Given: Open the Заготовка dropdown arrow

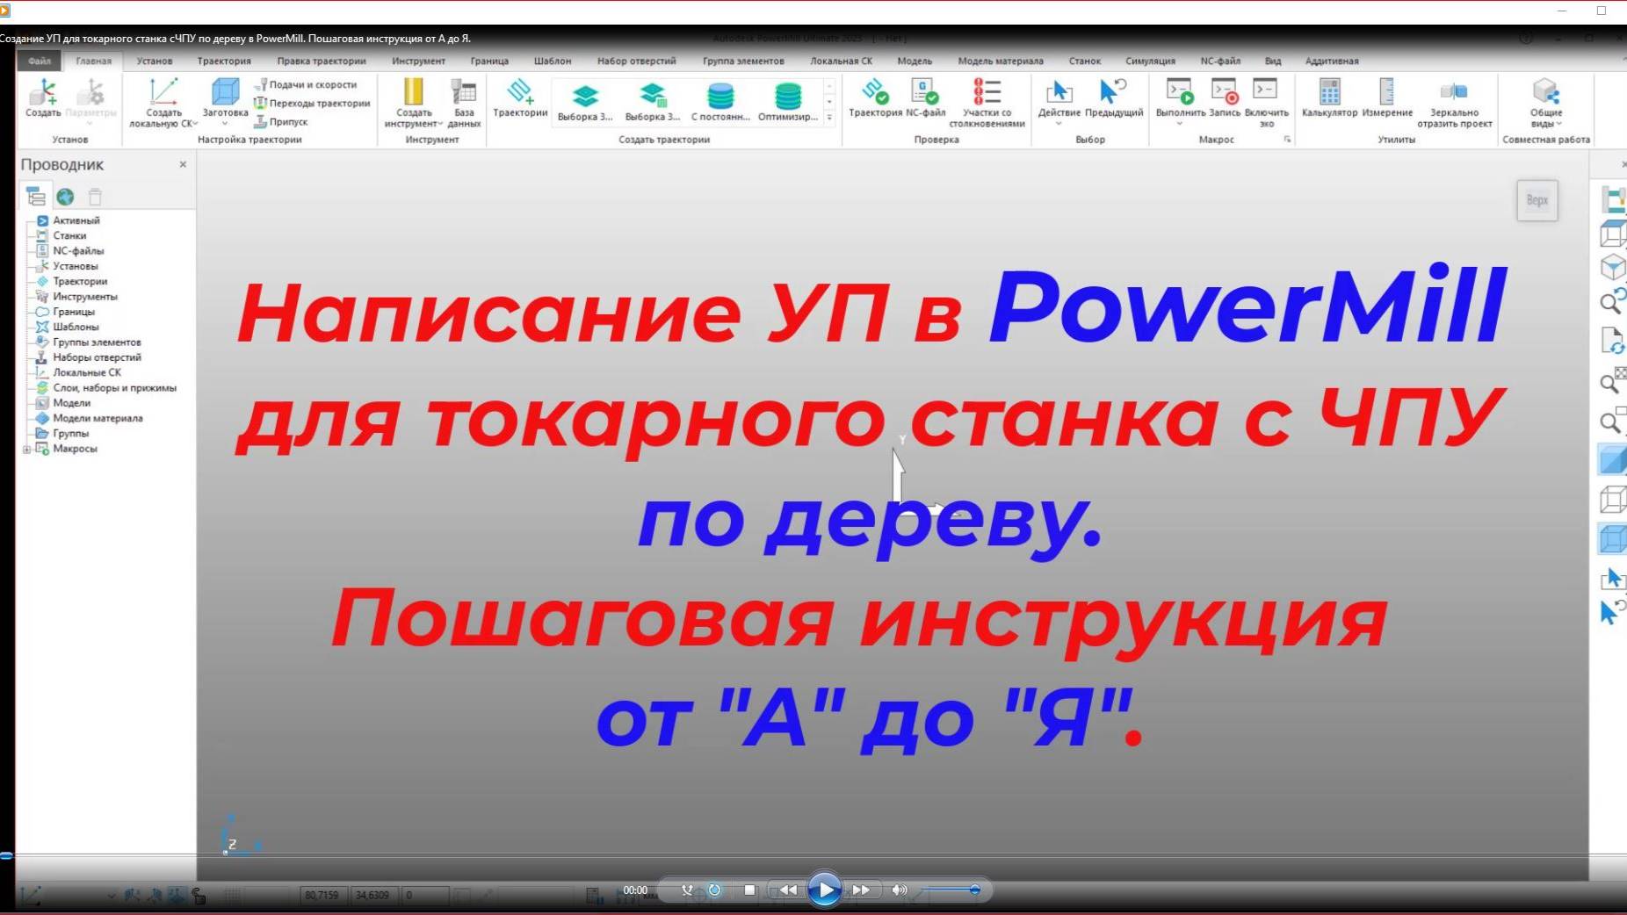Looking at the screenshot, I should [225, 123].
